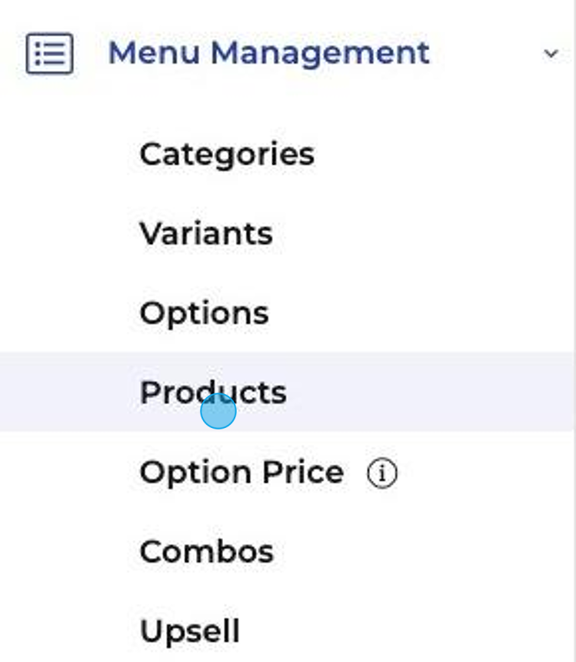The width and height of the screenshot is (576, 662).
Task: Click the Menu Management heading text
Action: 269,53
